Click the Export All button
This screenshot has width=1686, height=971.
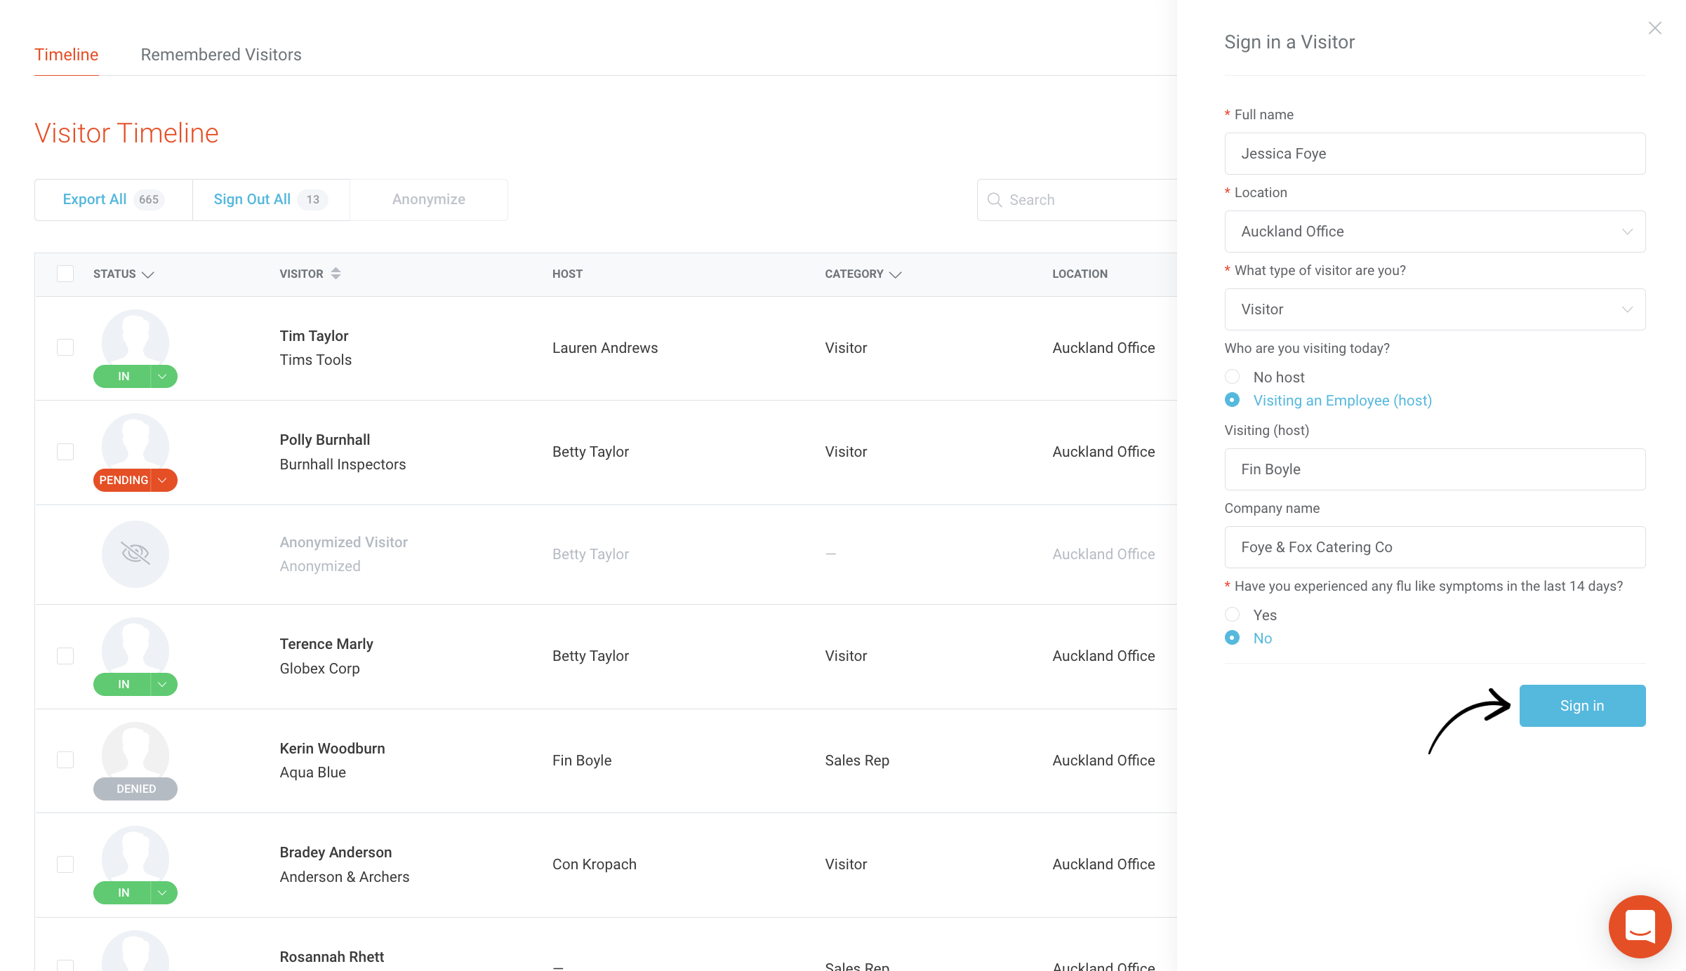pos(114,200)
